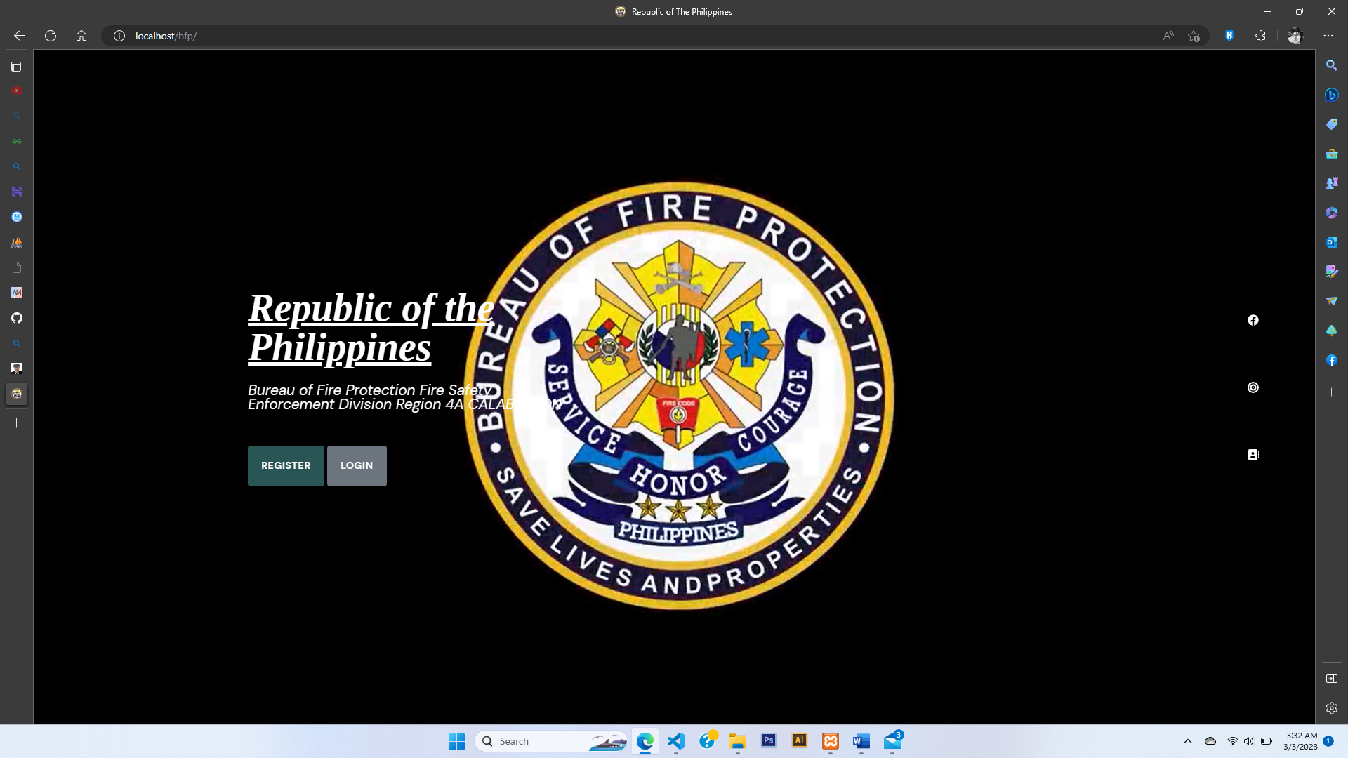Refresh the page with the reload icon
Image resolution: width=1348 pixels, height=758 pixels.
(x=51, y=36)
